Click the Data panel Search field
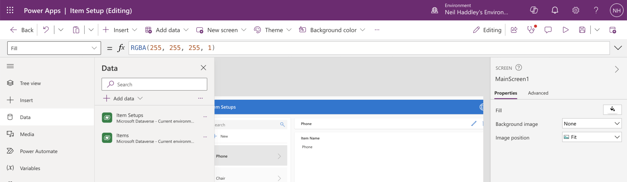627x182 pixels. click(x=154, y=84)
